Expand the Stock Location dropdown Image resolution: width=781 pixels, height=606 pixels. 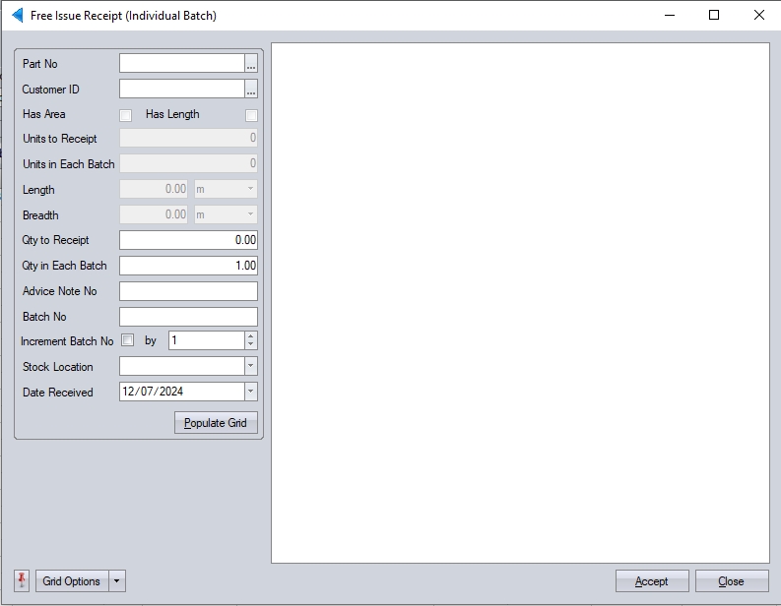(x=250, y=367)
